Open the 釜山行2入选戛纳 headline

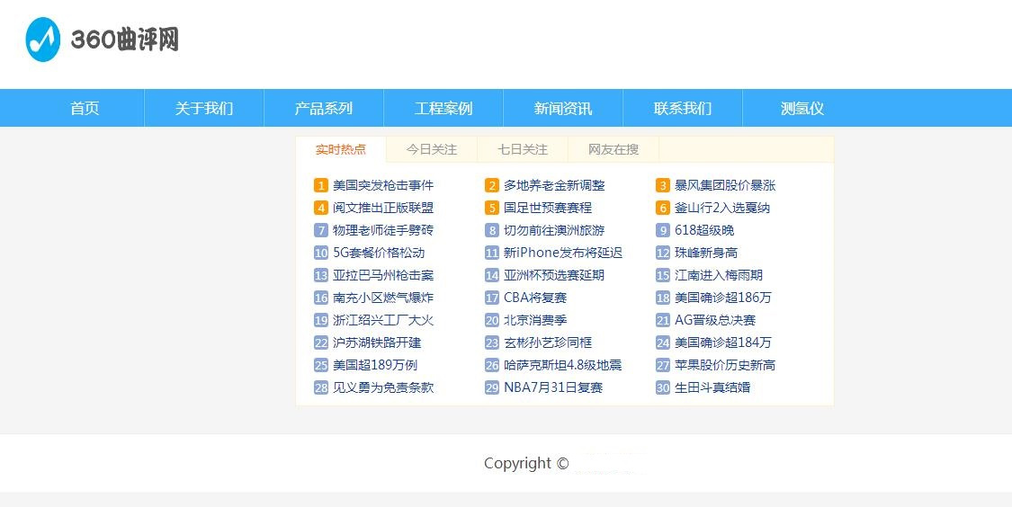click(722, 209)
